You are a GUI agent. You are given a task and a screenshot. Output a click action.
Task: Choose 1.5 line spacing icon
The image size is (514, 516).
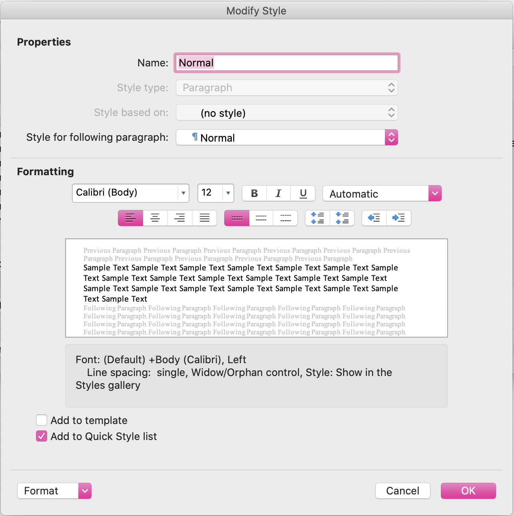(261, 218)
